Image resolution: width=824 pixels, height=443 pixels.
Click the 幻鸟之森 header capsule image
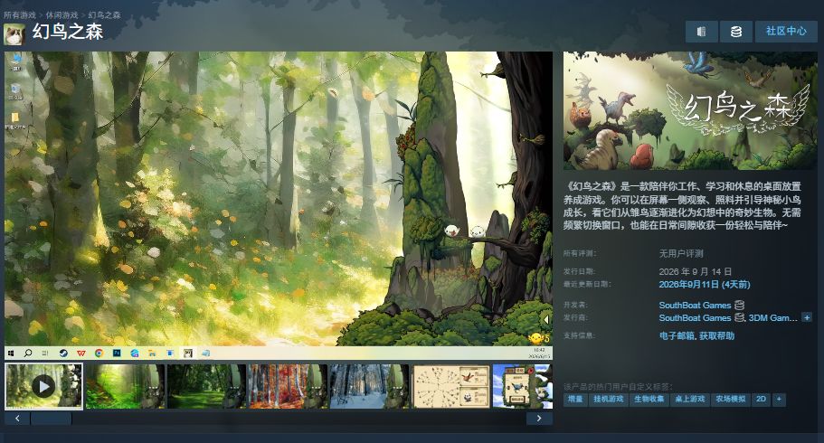pyautogui.click(x=690, y=110)
